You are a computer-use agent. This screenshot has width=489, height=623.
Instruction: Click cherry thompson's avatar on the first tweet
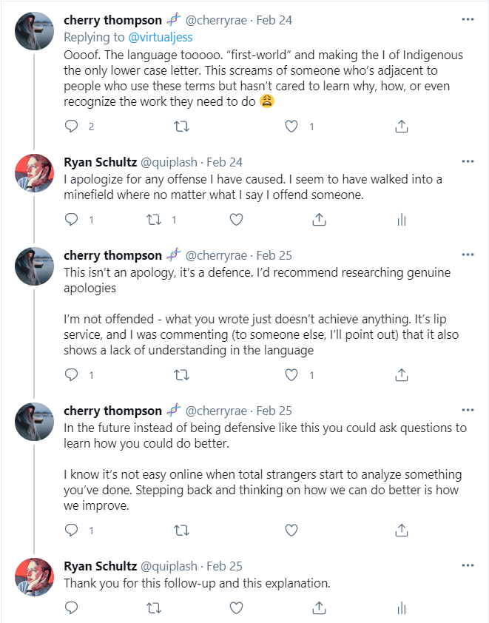pos(35,32)
